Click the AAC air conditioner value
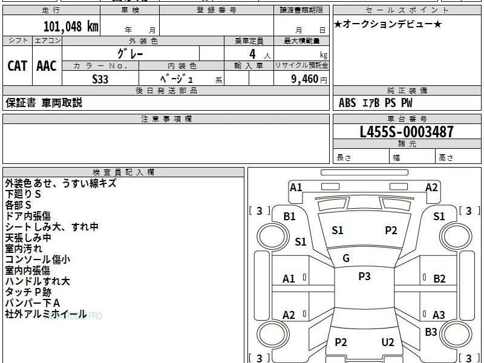 point(47,66)
